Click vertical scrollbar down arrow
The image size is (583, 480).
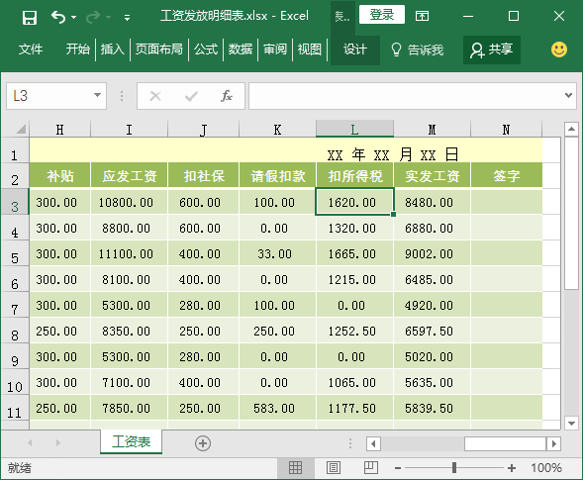(x=571, y=424)
